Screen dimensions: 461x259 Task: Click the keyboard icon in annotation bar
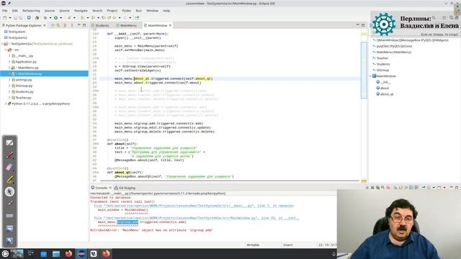[9, 216]
